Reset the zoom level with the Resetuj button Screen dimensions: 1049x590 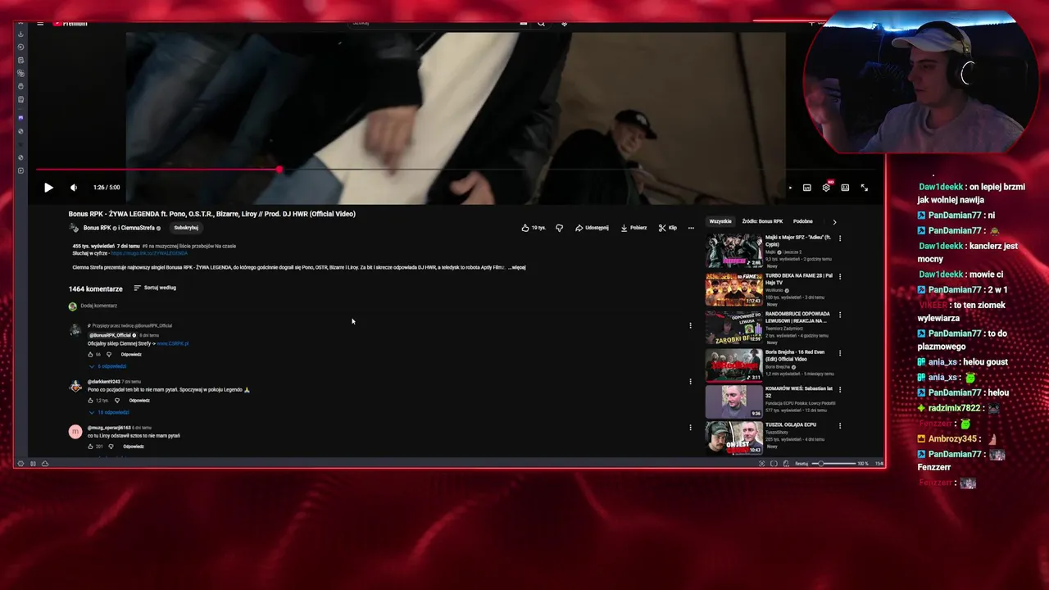click(x=802, y=464)
